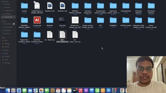Image resolution: width=166 pixels, height=93 pixels.
Task: Select the Question 1.sql file
Action: (x=62, y=6)
